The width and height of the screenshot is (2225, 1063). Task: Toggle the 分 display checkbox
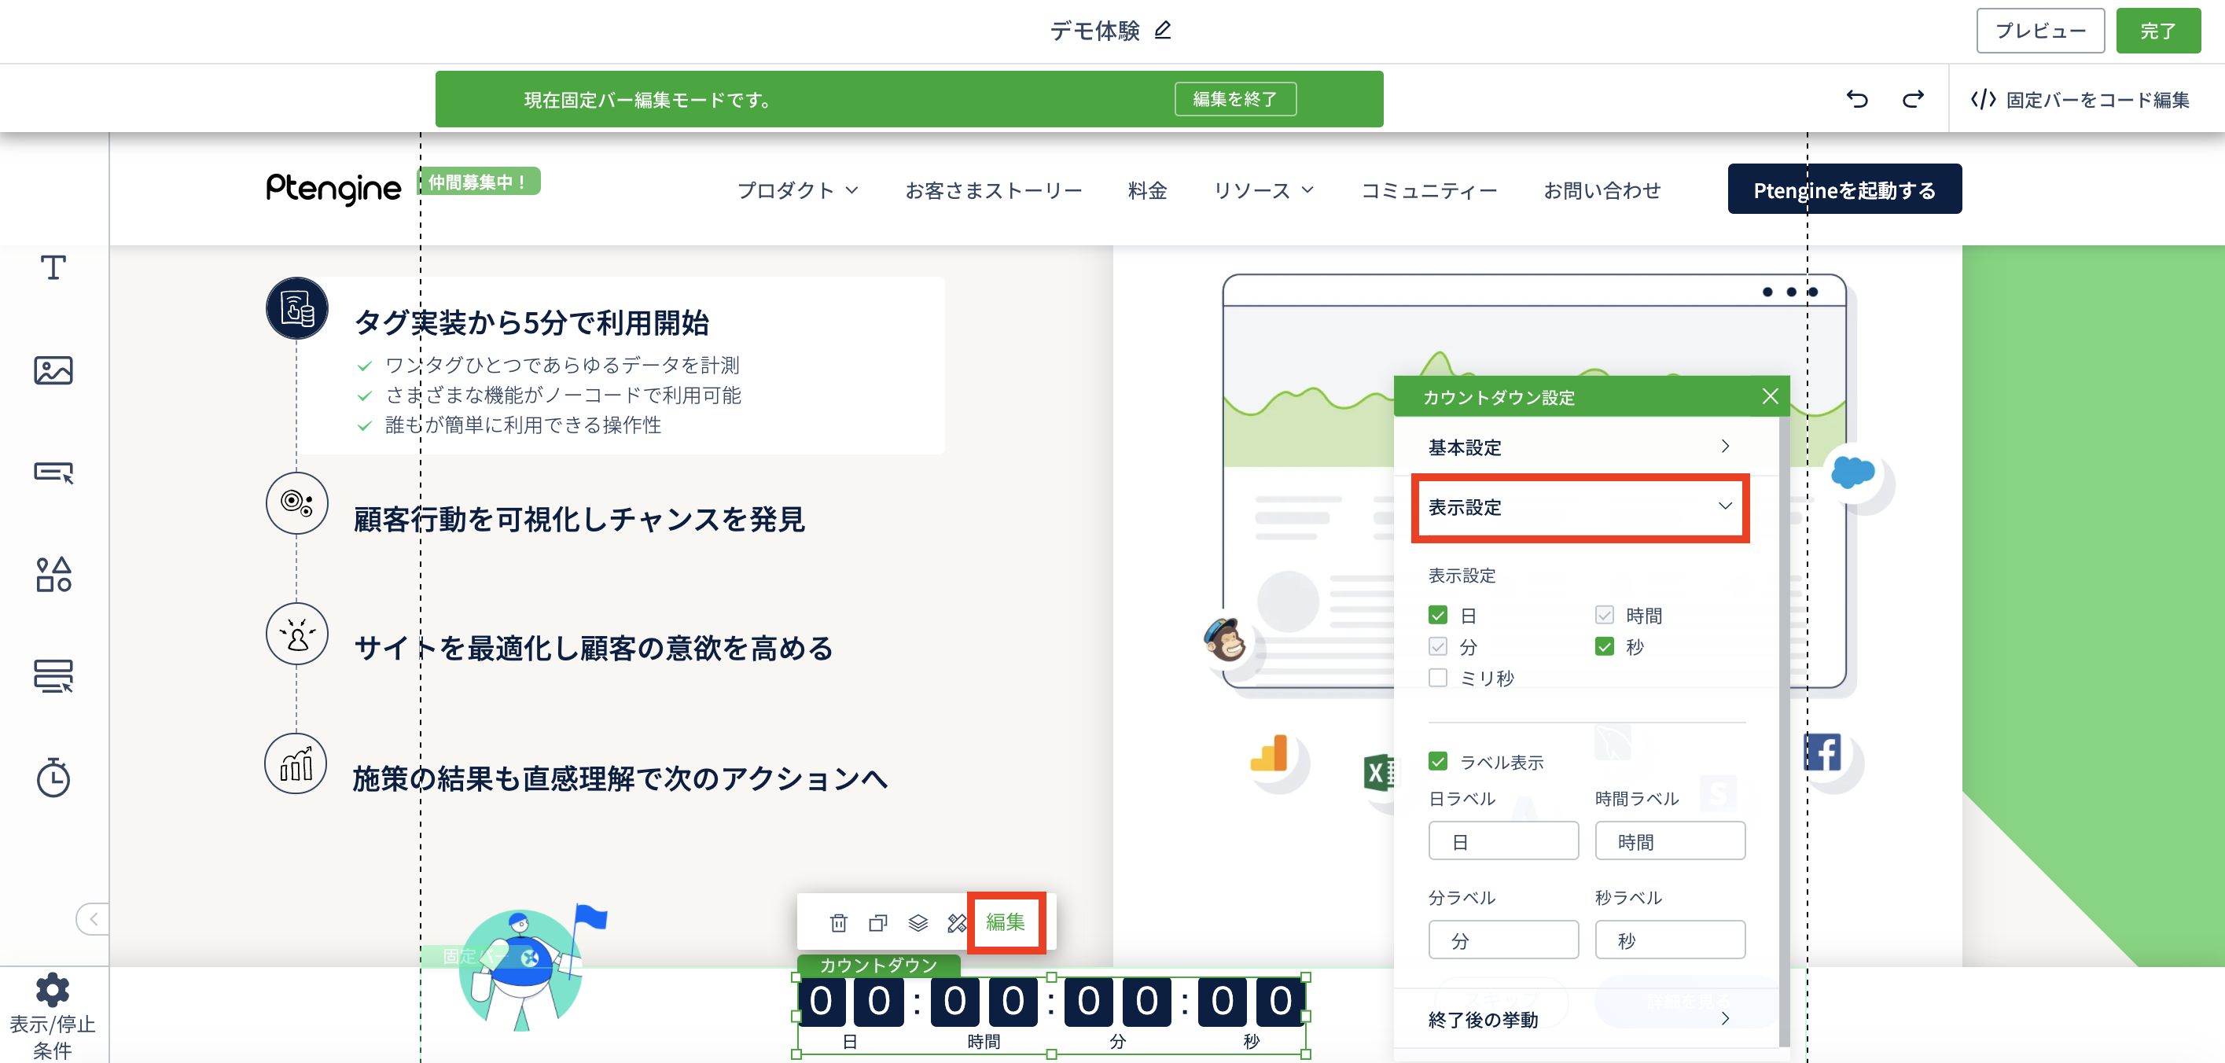pyautogui.click(x=1437, y=646)
